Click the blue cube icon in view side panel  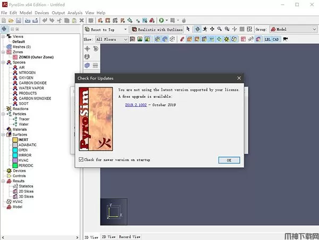tap(87, 65)
